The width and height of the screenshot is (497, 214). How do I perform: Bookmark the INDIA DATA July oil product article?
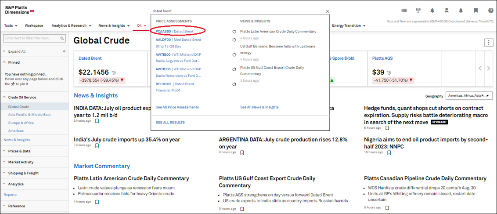(97, 121)
